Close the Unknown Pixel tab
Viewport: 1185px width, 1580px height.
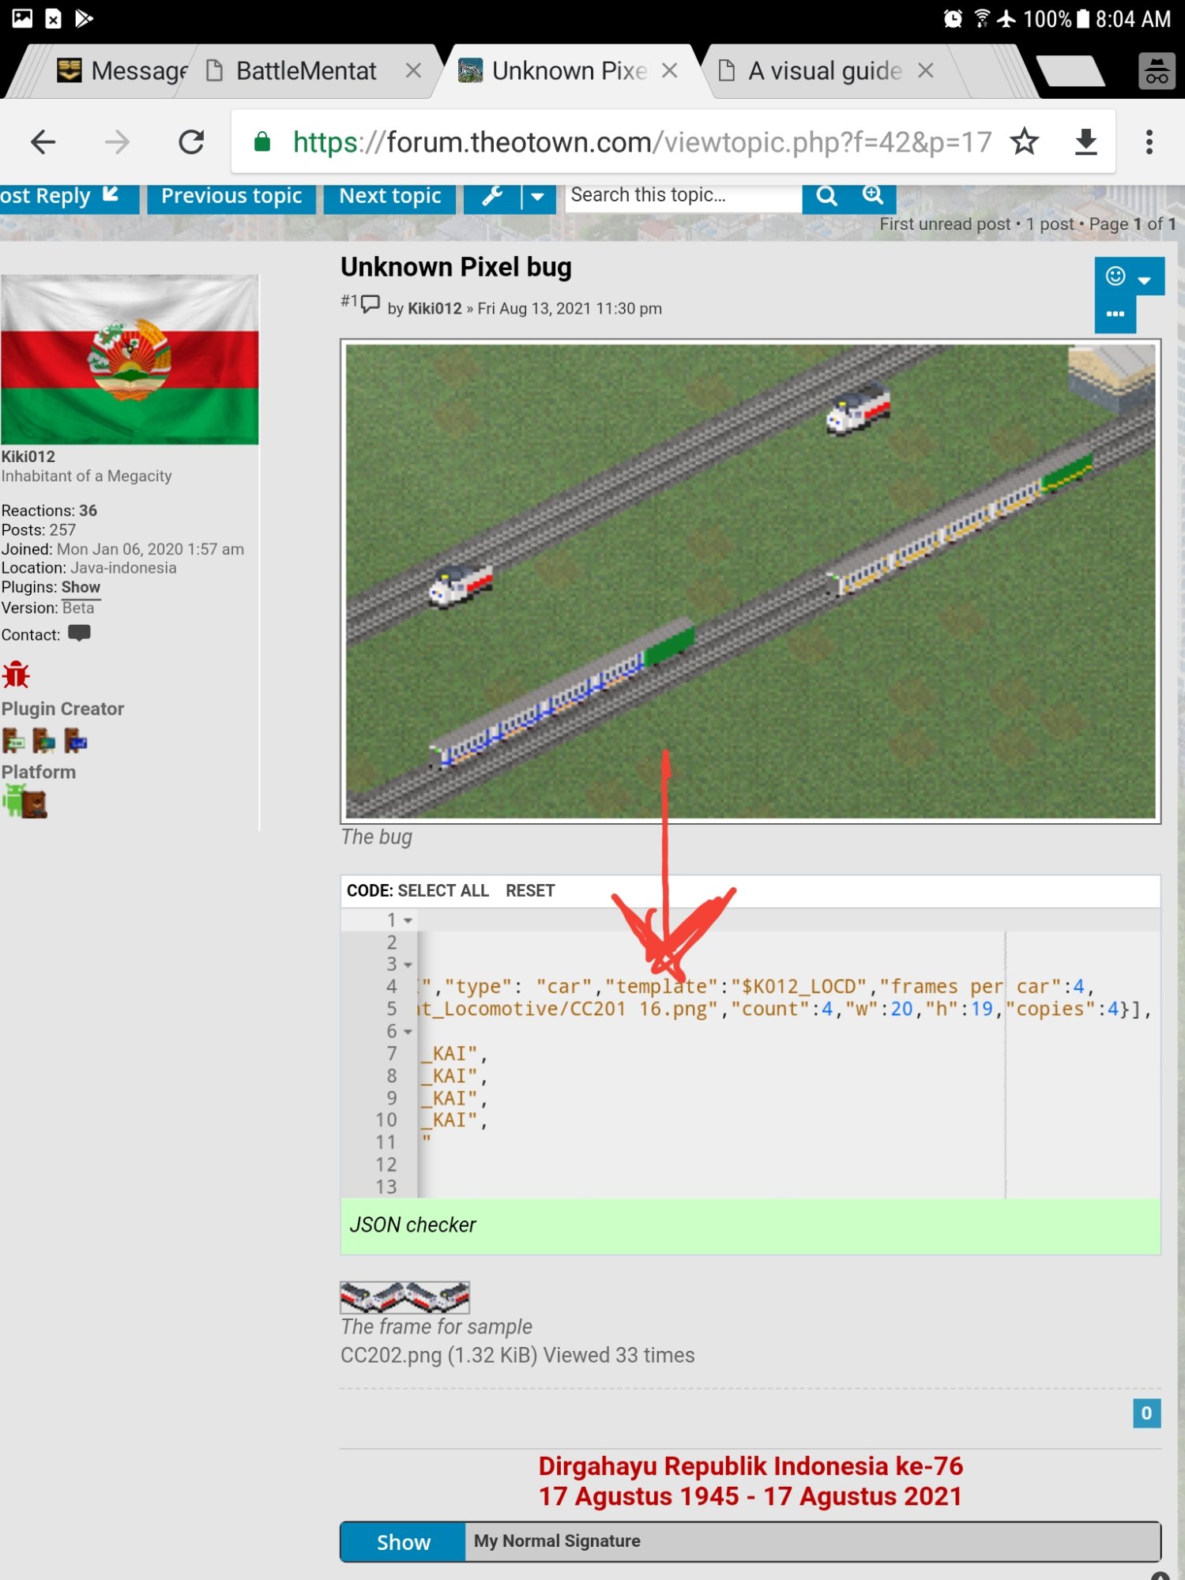point(670,71)
